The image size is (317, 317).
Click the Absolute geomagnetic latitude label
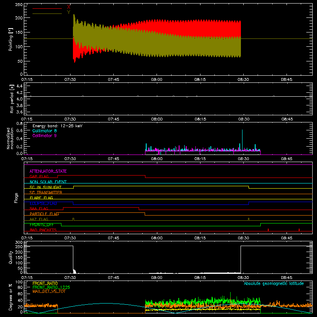click(x=274, y=283)
